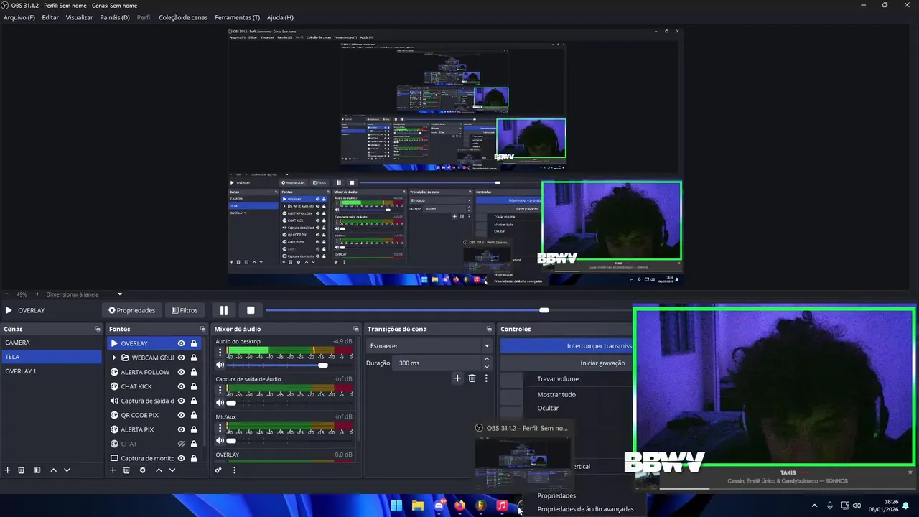
Task: Decrease Duração value with down arrow
Action: pyautogui.click(x=487, y=367)
